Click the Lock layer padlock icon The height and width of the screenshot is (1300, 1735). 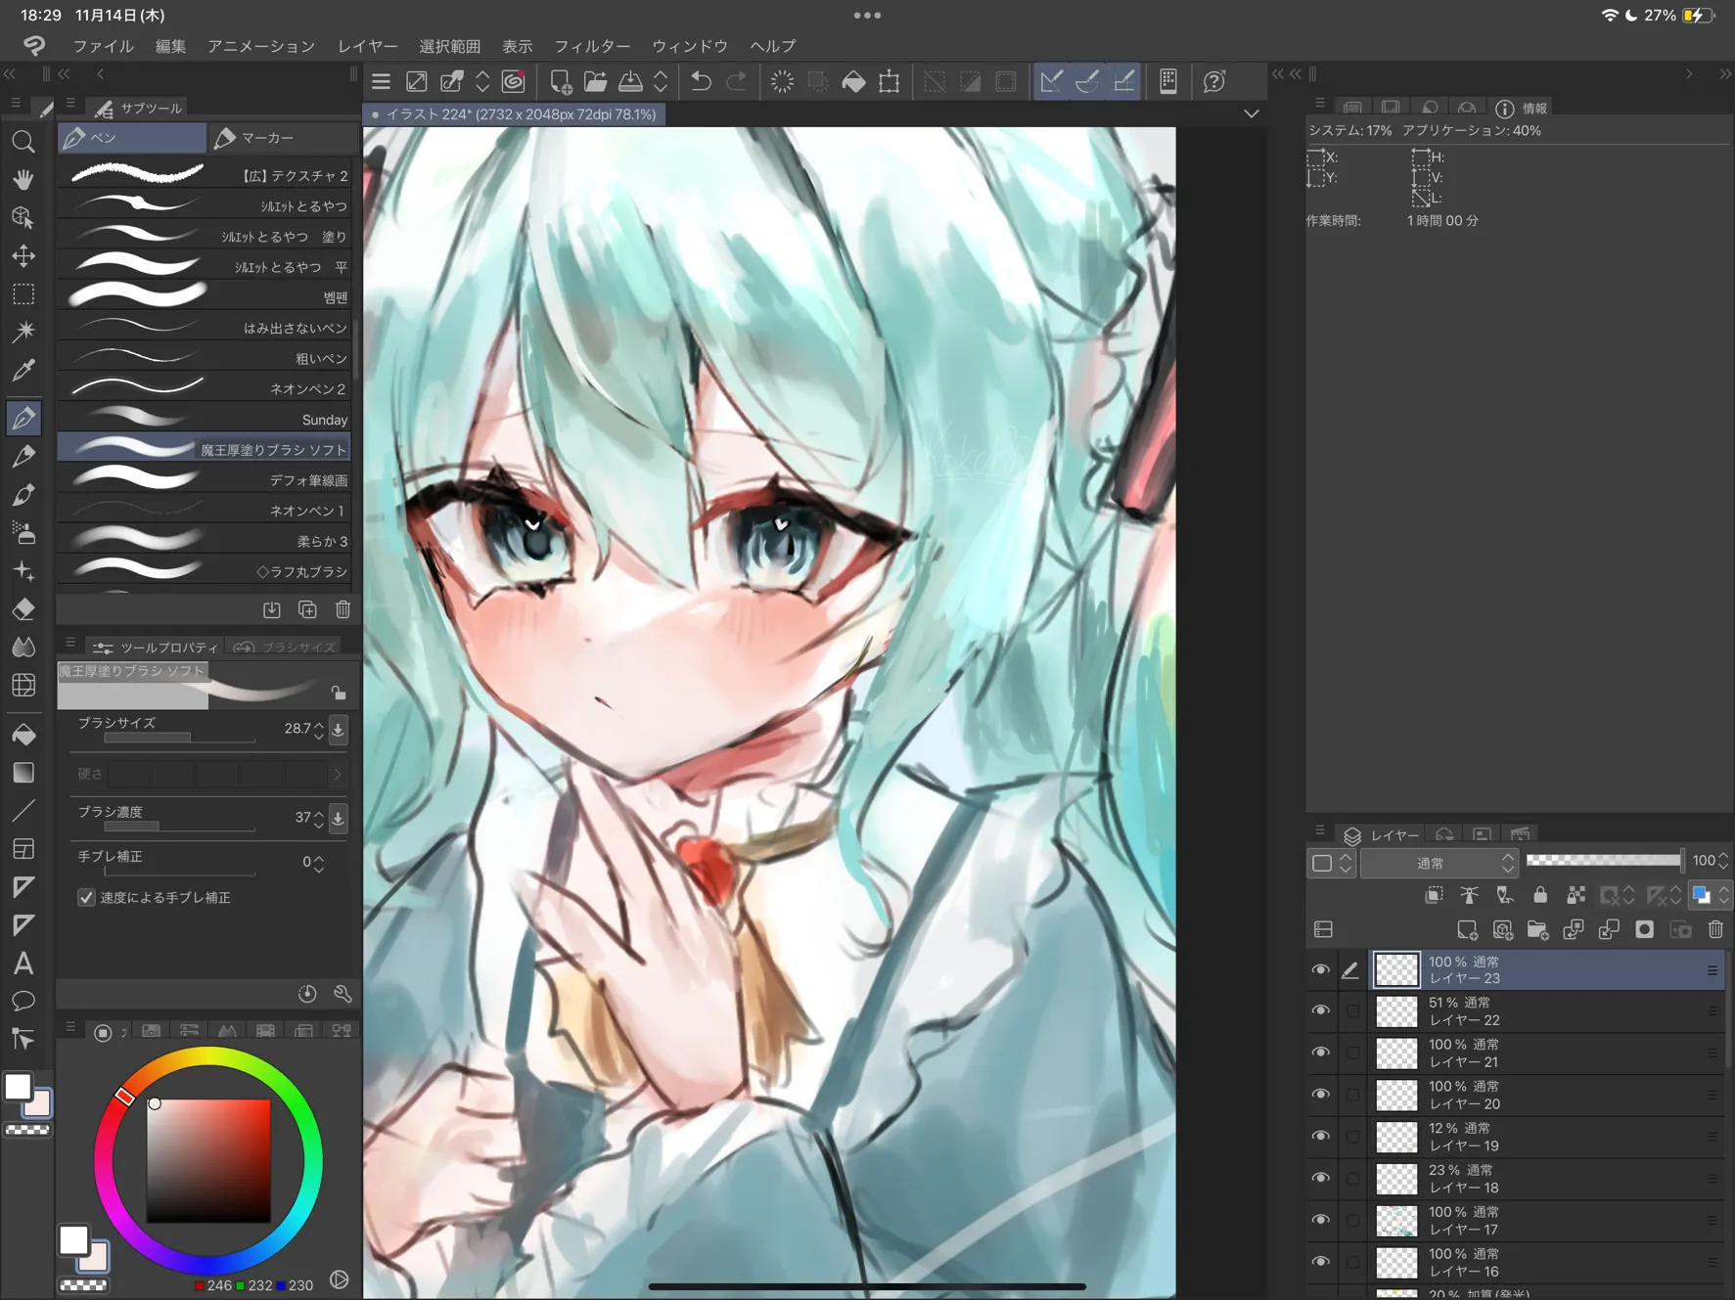1540,894
